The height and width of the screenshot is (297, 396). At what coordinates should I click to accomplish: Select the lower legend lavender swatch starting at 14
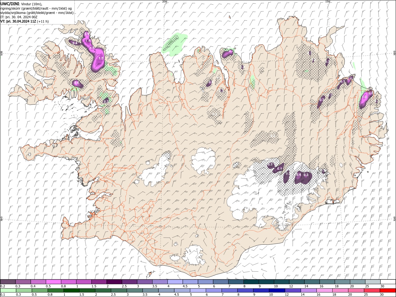308,291
